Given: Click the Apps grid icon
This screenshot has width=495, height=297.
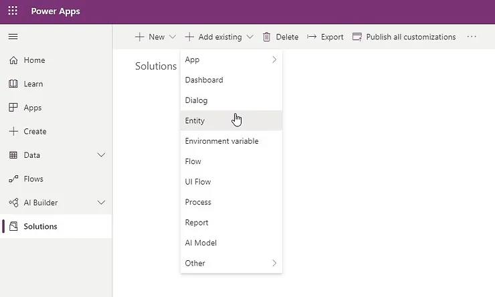Looking at the screenshot, I should (x=13, y=107).
